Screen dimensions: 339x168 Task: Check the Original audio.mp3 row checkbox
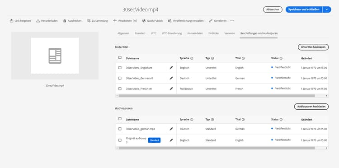tap(120, 140)
